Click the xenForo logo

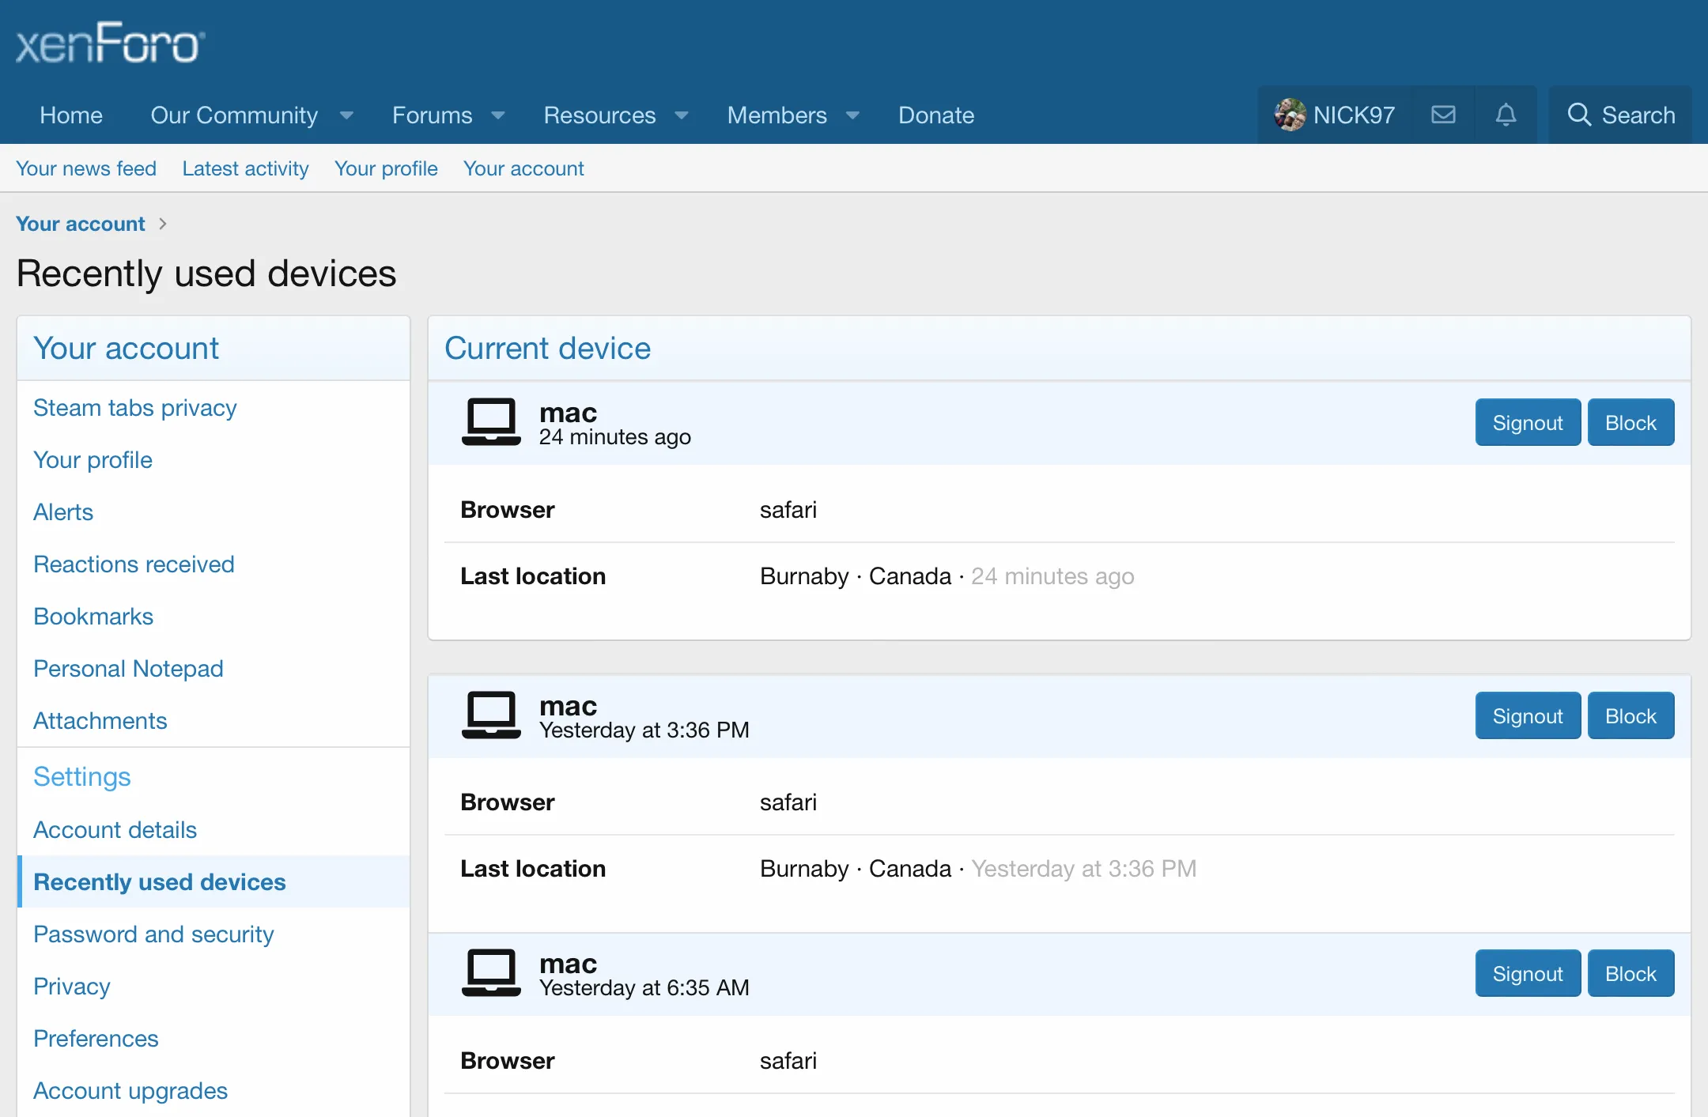110,43
